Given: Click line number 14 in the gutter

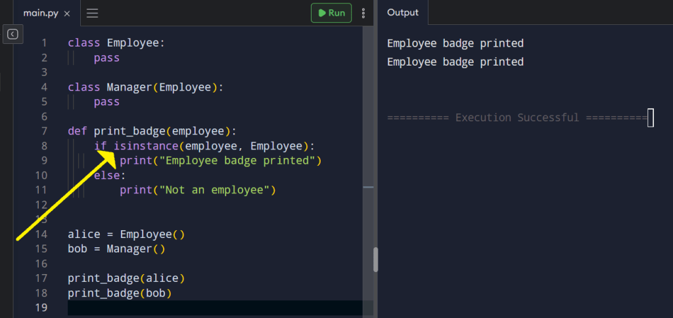Looking at the screenshot, I should (41, 235).
